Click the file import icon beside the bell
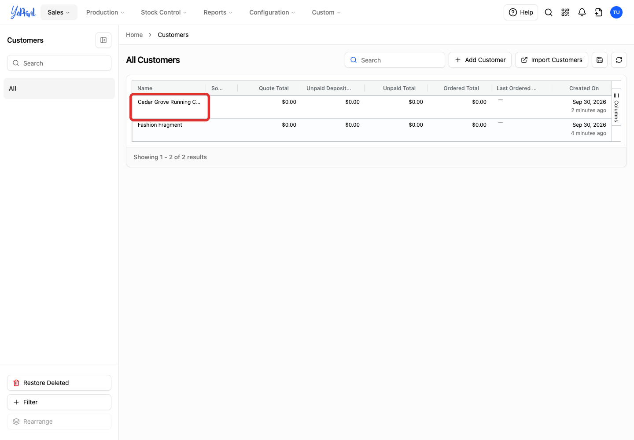This screenshot has width=634, height=440. tap(599, 12)
